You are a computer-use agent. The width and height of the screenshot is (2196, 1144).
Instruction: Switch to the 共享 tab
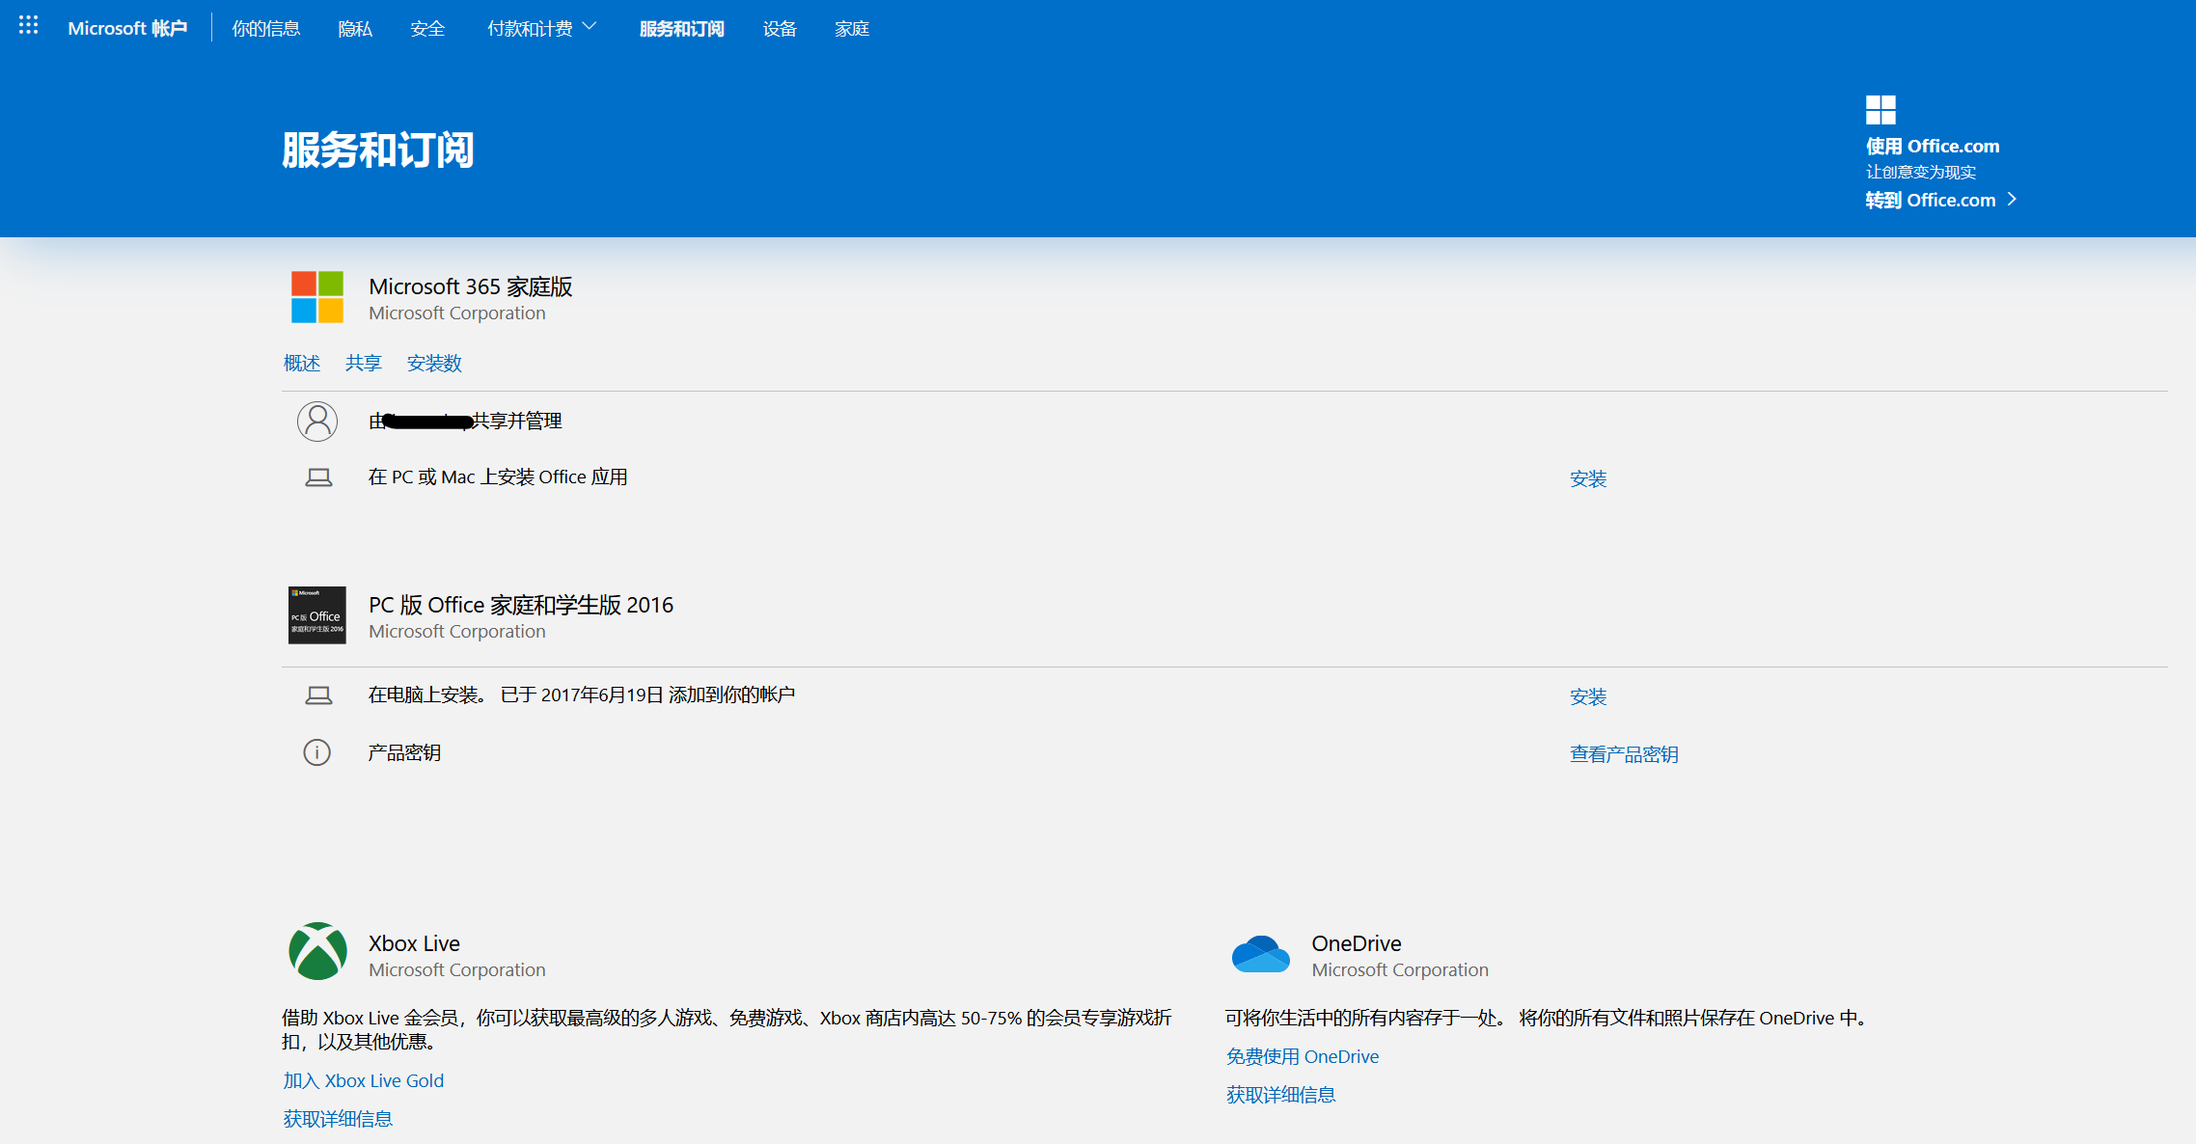(x=363, y=363)
